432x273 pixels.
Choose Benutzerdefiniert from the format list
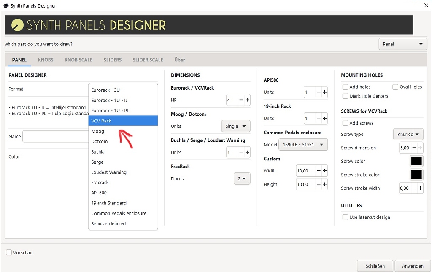pyautogui.click(x=123, y=223)
